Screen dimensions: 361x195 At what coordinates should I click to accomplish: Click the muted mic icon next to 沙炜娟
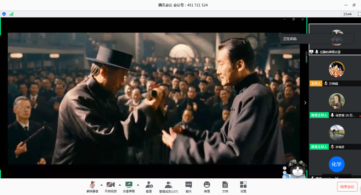point(326,83)
